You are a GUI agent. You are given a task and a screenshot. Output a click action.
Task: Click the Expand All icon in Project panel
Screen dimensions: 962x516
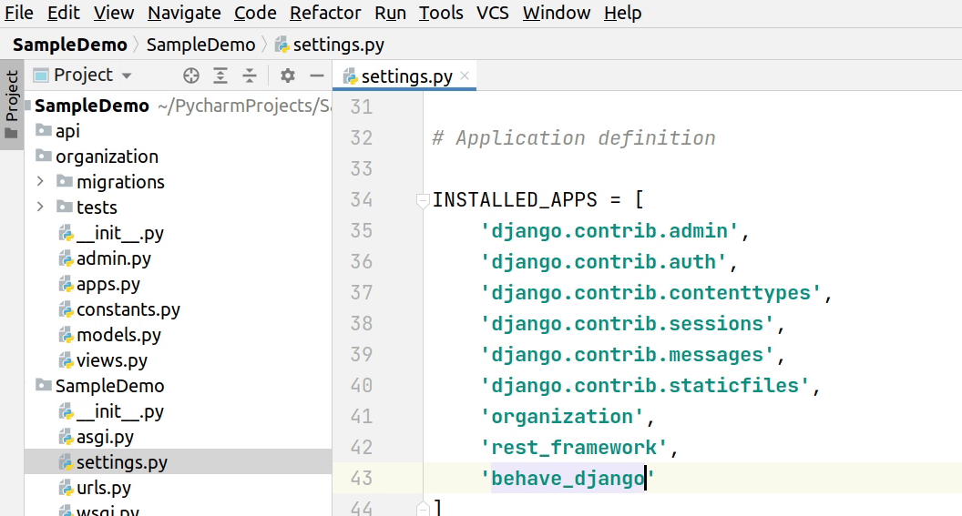tap(220, 76)
